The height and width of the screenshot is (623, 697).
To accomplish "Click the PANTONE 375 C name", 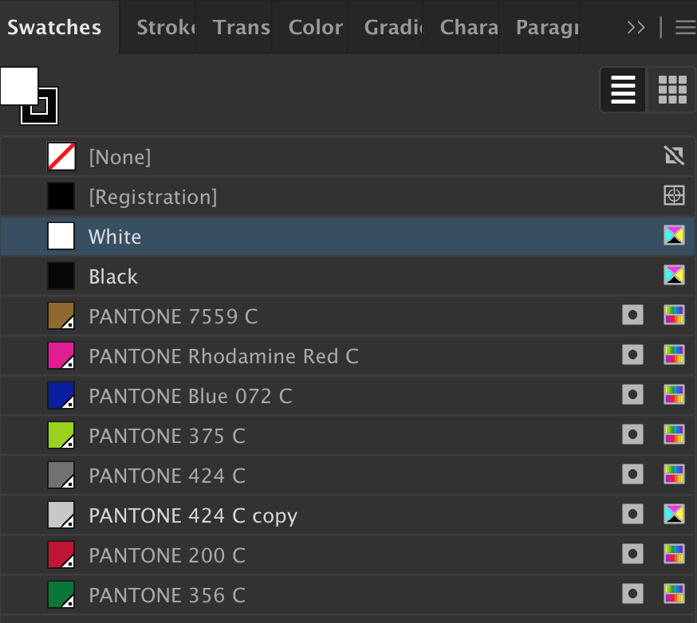I will click(167, 436).
